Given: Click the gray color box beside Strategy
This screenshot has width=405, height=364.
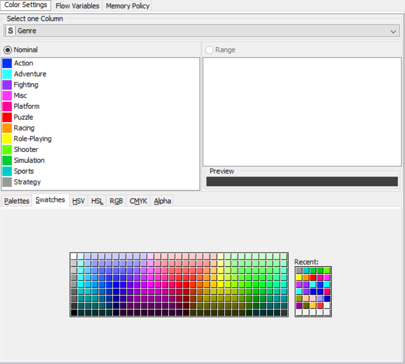Looking at the screenshot, I should [7, 182].
